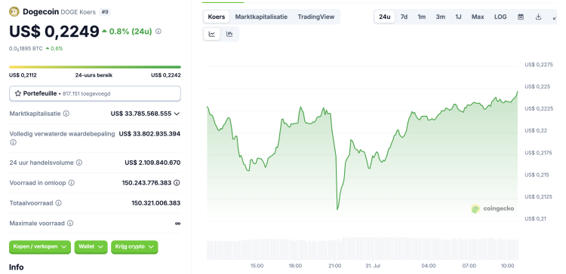Click the US$ 33.785.568.555 value
This screenshot has width=566, height=274.
(141, 114)
